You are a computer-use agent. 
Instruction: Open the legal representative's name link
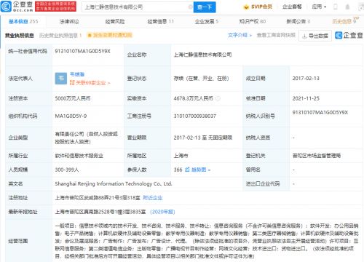[x=77, y=74]
